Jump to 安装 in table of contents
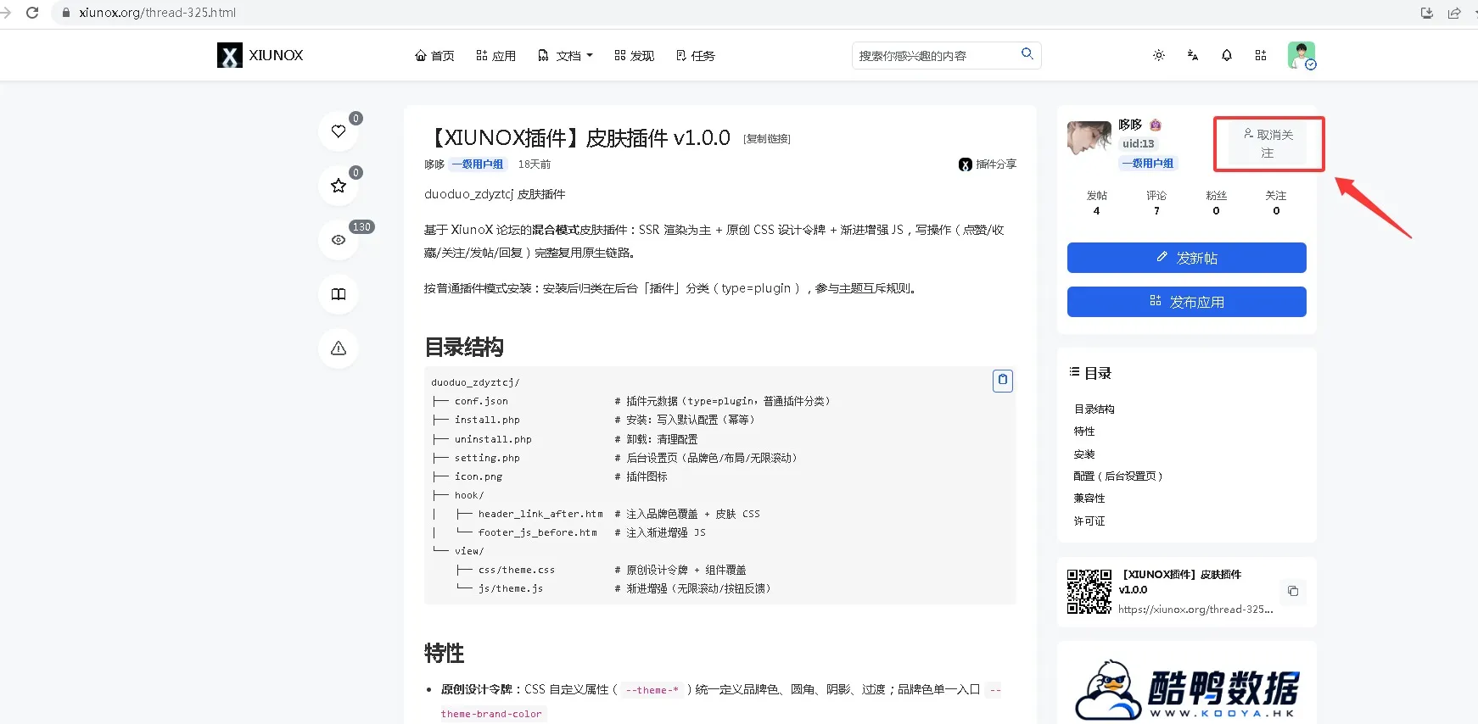Image resolution: width=1478 pixels, height=724 pixels. (1084, 454)
